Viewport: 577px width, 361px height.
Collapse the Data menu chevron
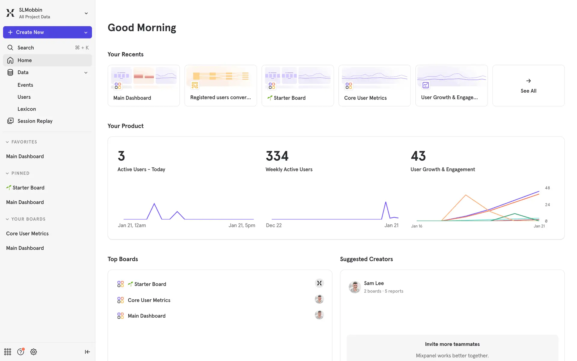[86, 73]
